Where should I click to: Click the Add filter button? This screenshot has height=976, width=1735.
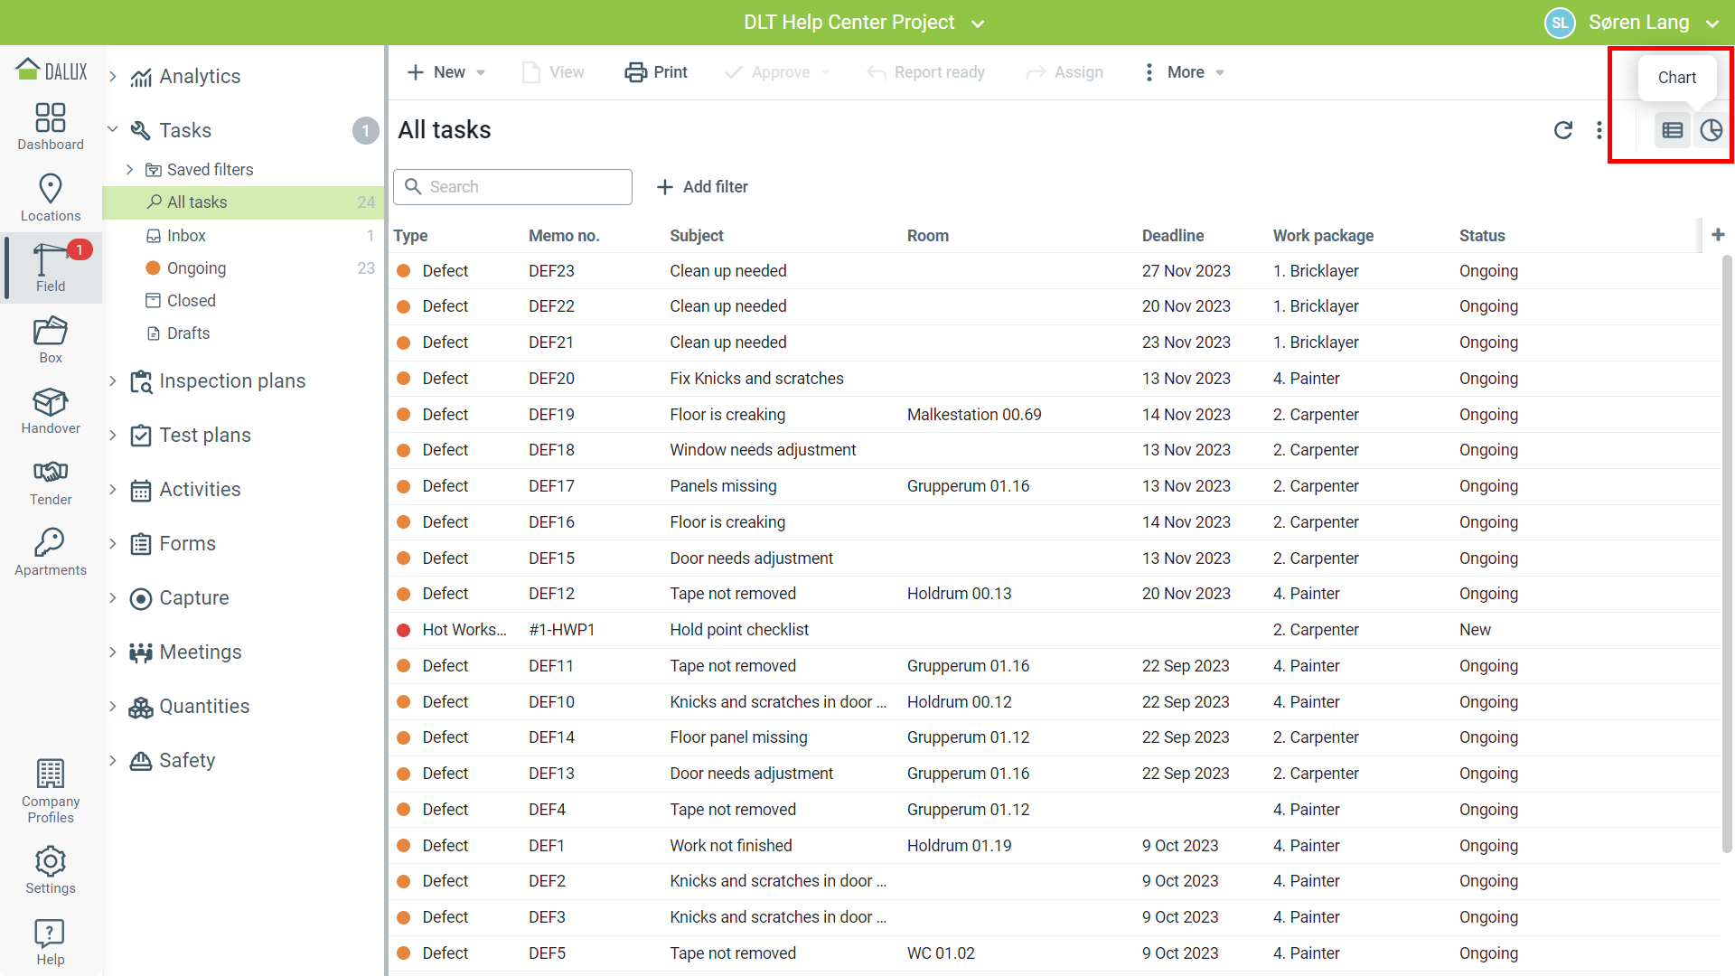[702, 187]
